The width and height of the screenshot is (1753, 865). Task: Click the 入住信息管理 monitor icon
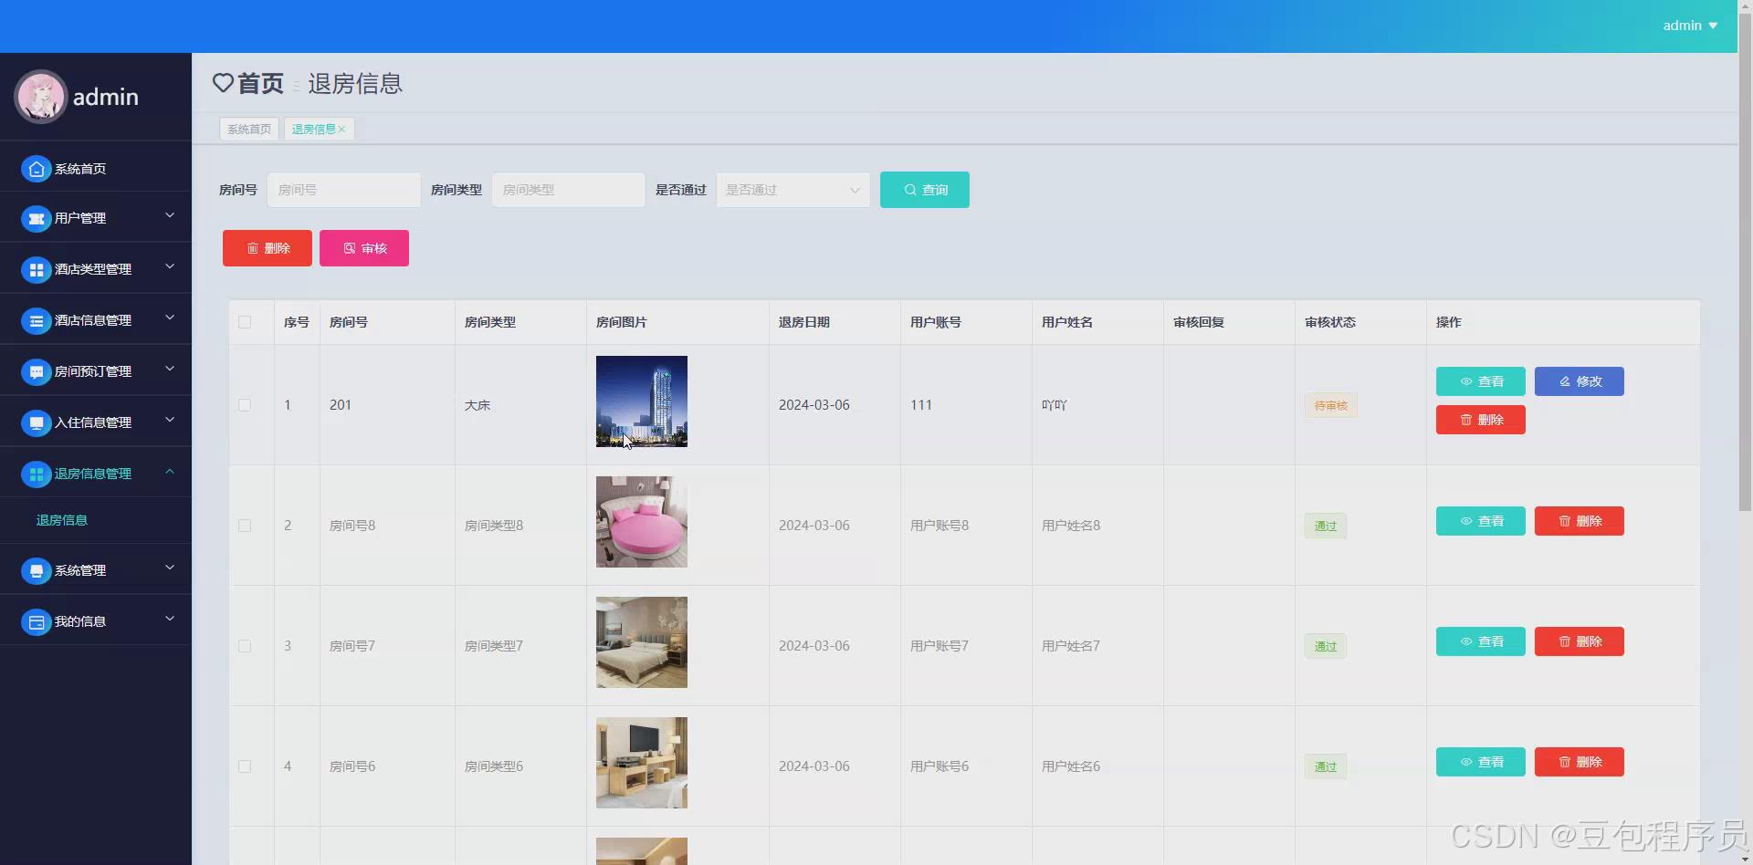click(36, 422)
